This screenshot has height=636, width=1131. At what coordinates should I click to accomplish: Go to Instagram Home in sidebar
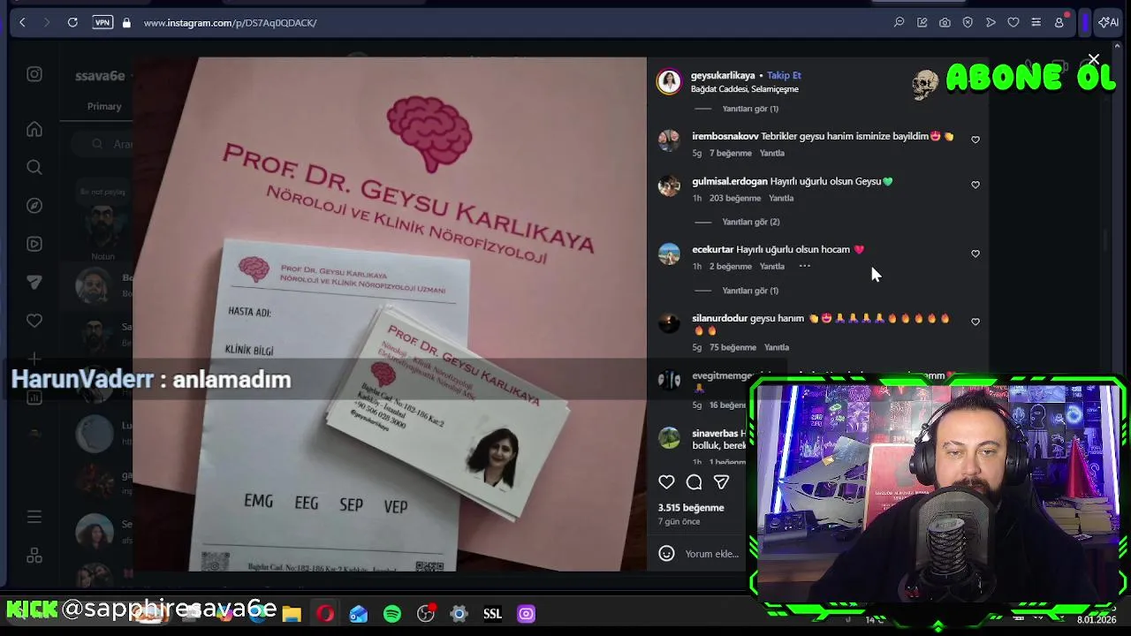click(x=34, y=129)
